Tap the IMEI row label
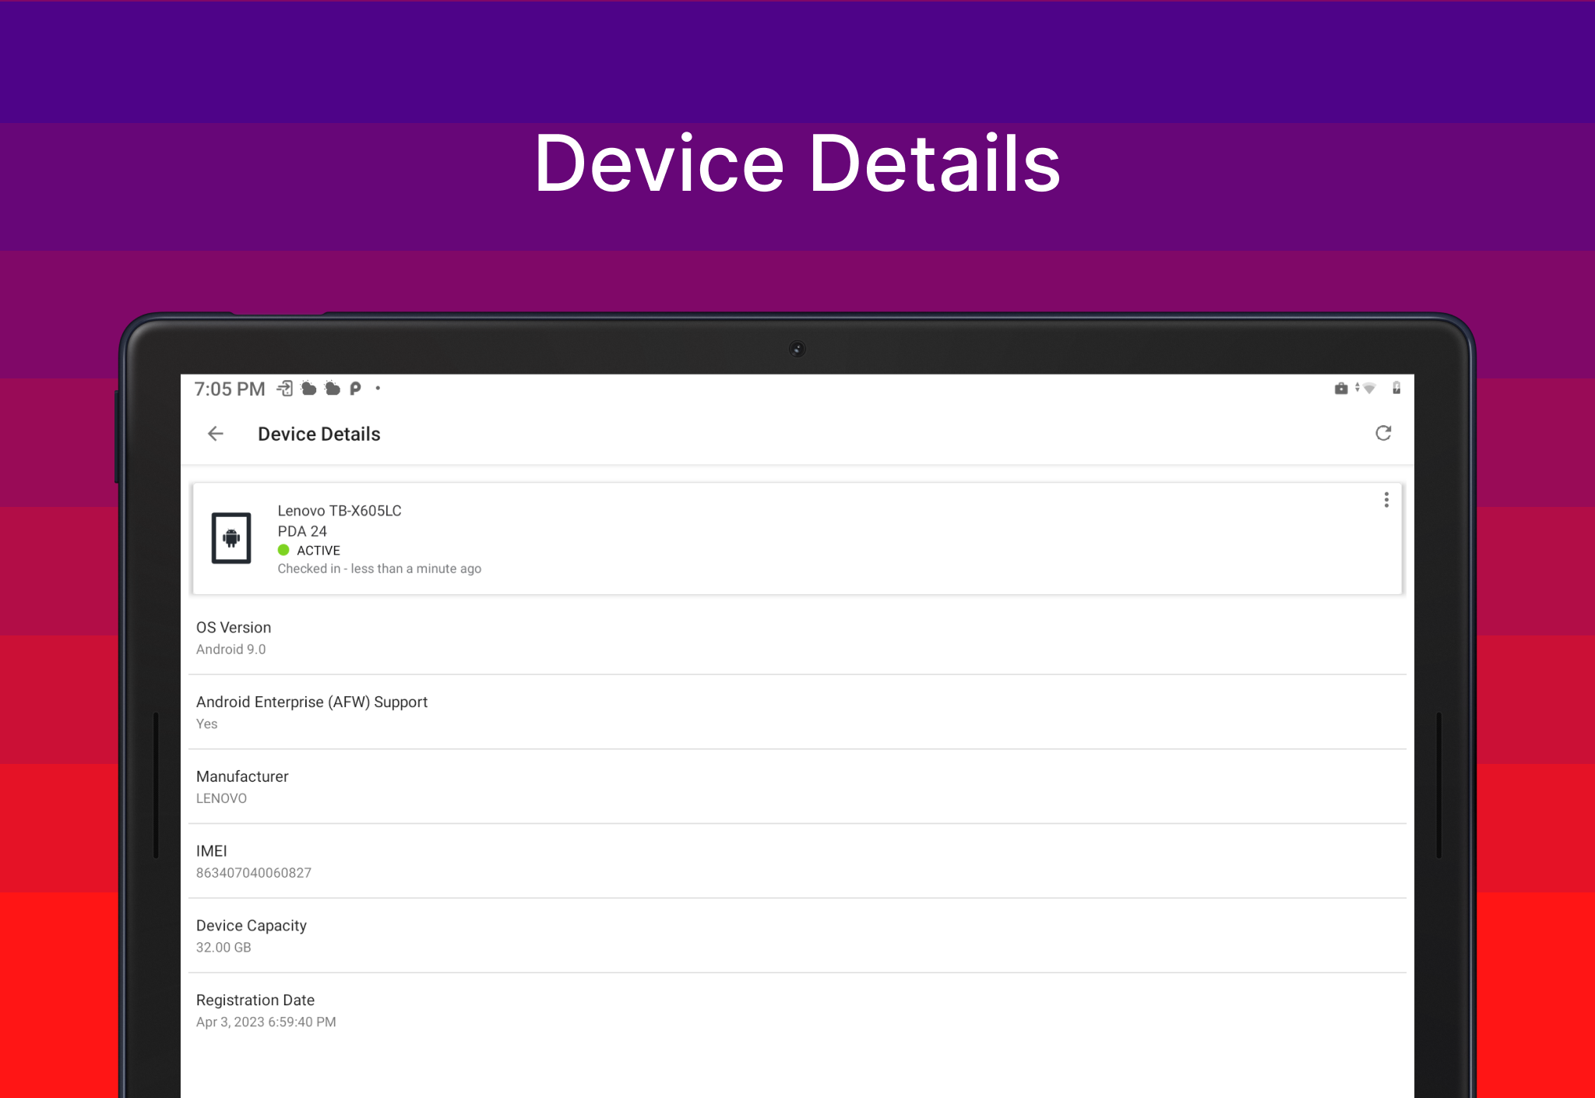 (x=212, y=851)
